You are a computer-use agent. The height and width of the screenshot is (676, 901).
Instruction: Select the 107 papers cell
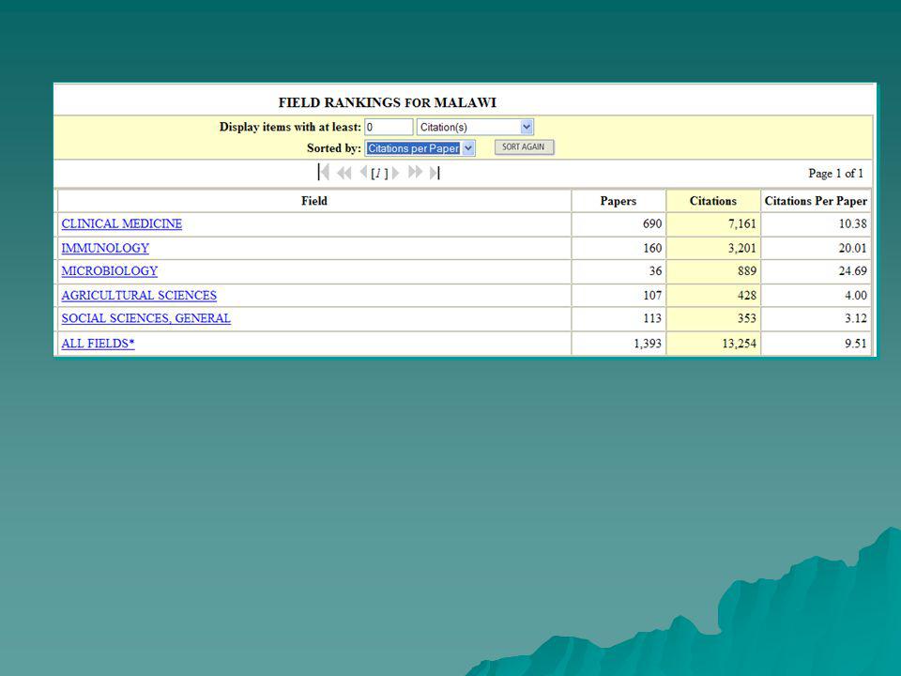(618, 296)
